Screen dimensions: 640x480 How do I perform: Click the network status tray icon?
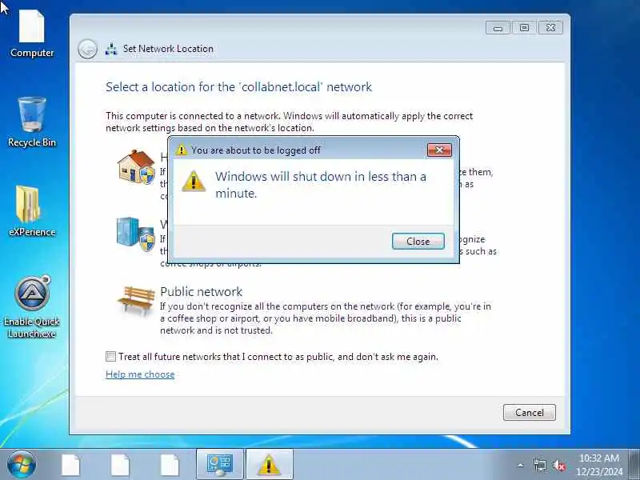tap(539, 465)
